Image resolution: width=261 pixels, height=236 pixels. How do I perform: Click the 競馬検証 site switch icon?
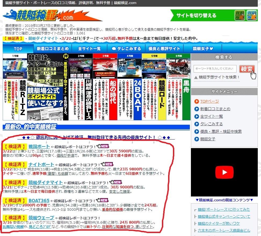(240, 15)
